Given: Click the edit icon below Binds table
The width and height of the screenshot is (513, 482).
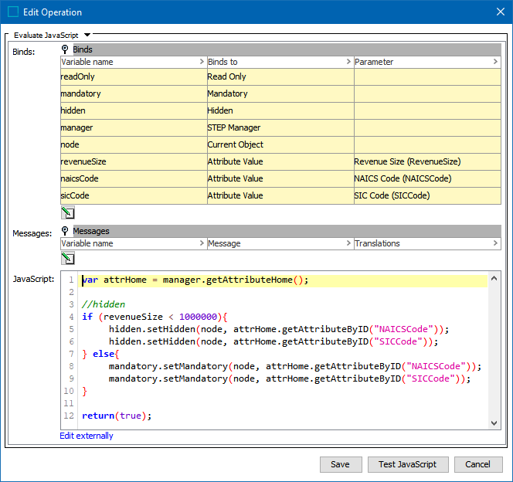Looking at the screenshot, I should 67,213.
